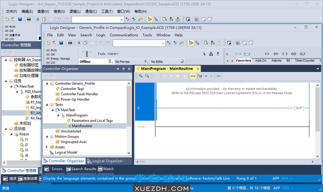The height and width of the screenshot is (192, 323).
Task: Open Tools menu in front window
Action: point(147,35)
